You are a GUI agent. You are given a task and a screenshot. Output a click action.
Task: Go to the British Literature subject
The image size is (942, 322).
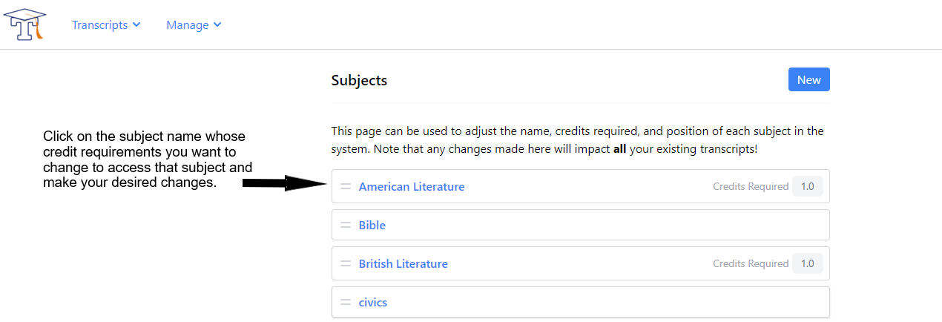[x=404, y=263]
